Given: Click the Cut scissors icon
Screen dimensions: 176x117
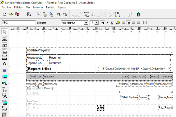Looking at the screenshot, I should click(38, 14).
